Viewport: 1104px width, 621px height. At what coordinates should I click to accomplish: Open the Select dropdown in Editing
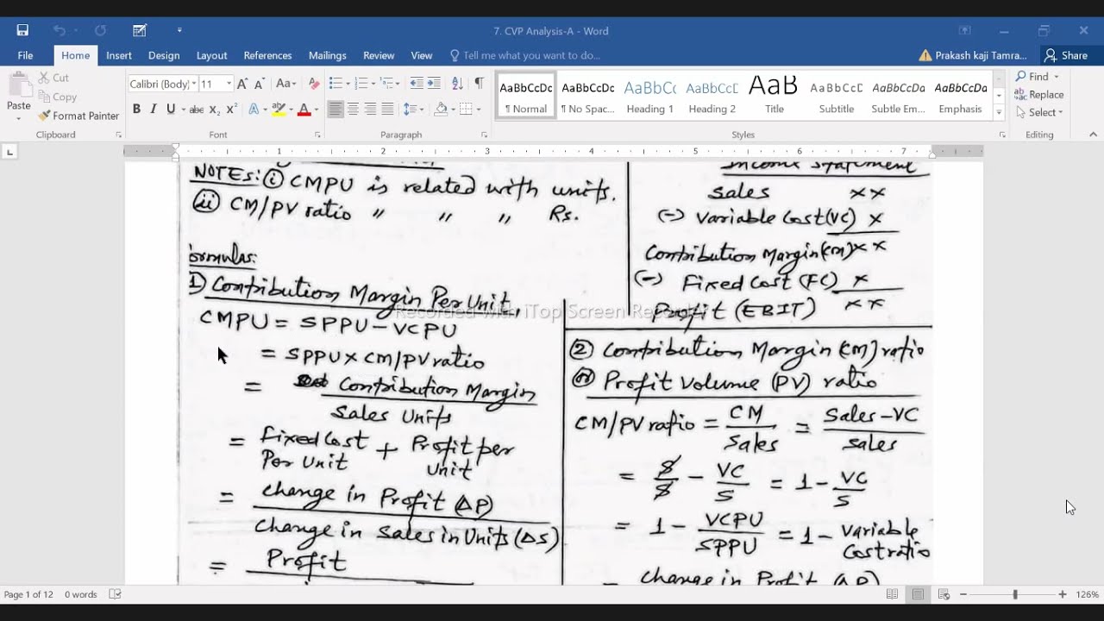[1039, 112]
